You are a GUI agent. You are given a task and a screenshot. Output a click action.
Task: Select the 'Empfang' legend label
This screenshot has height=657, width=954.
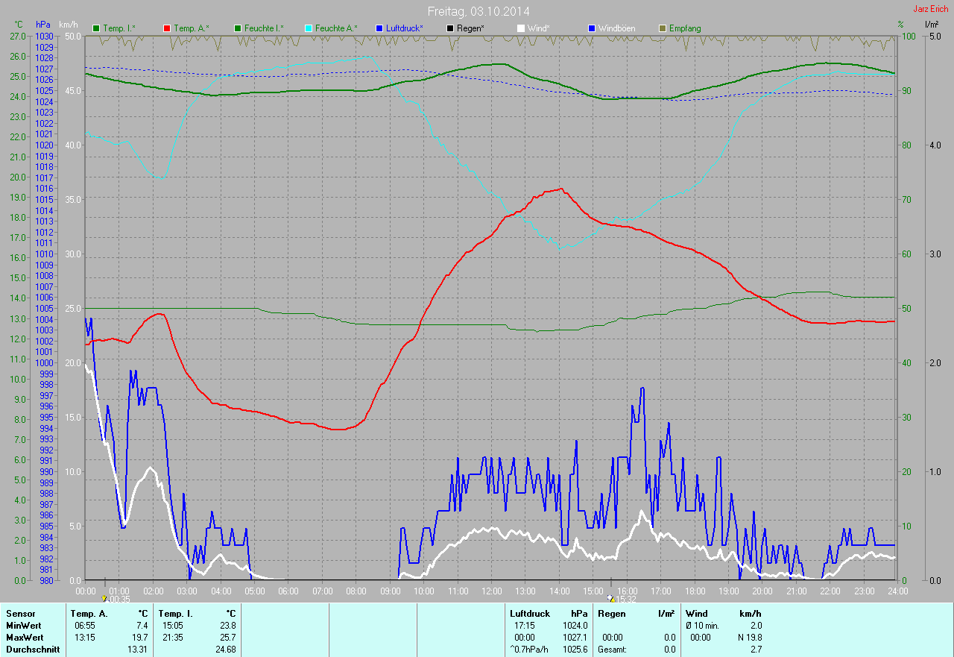point(685,28)
